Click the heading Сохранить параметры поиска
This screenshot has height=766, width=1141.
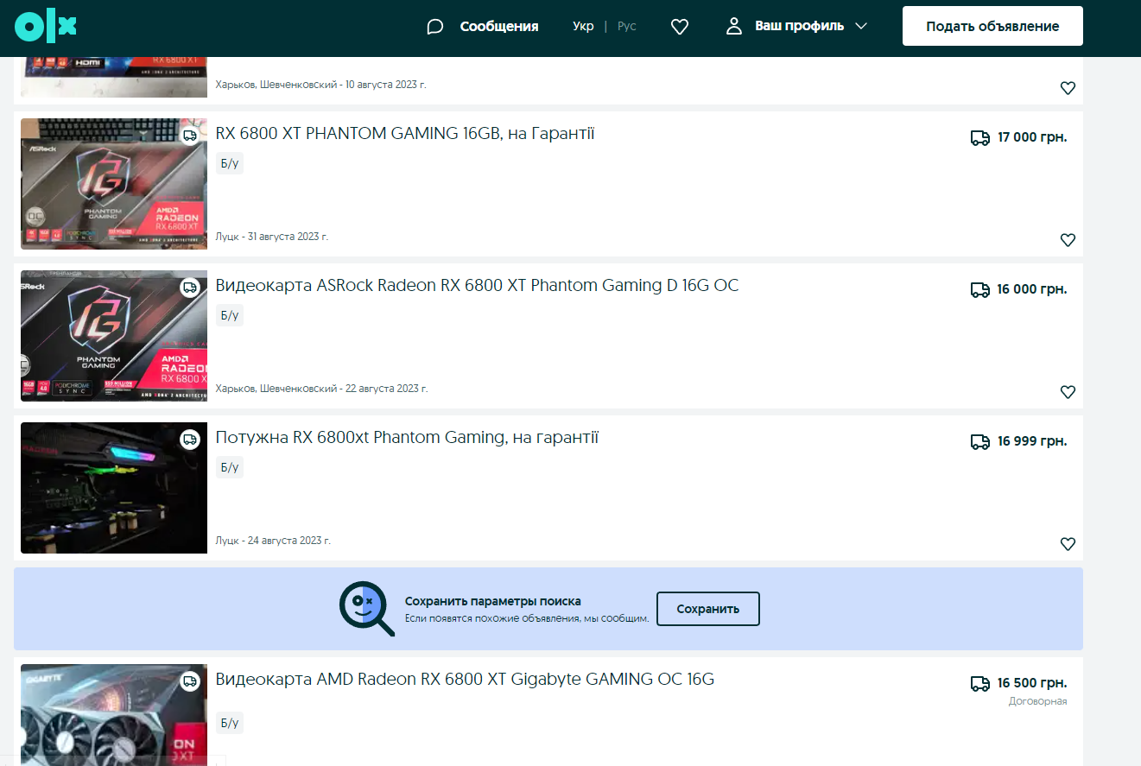[x=493, y=601]
